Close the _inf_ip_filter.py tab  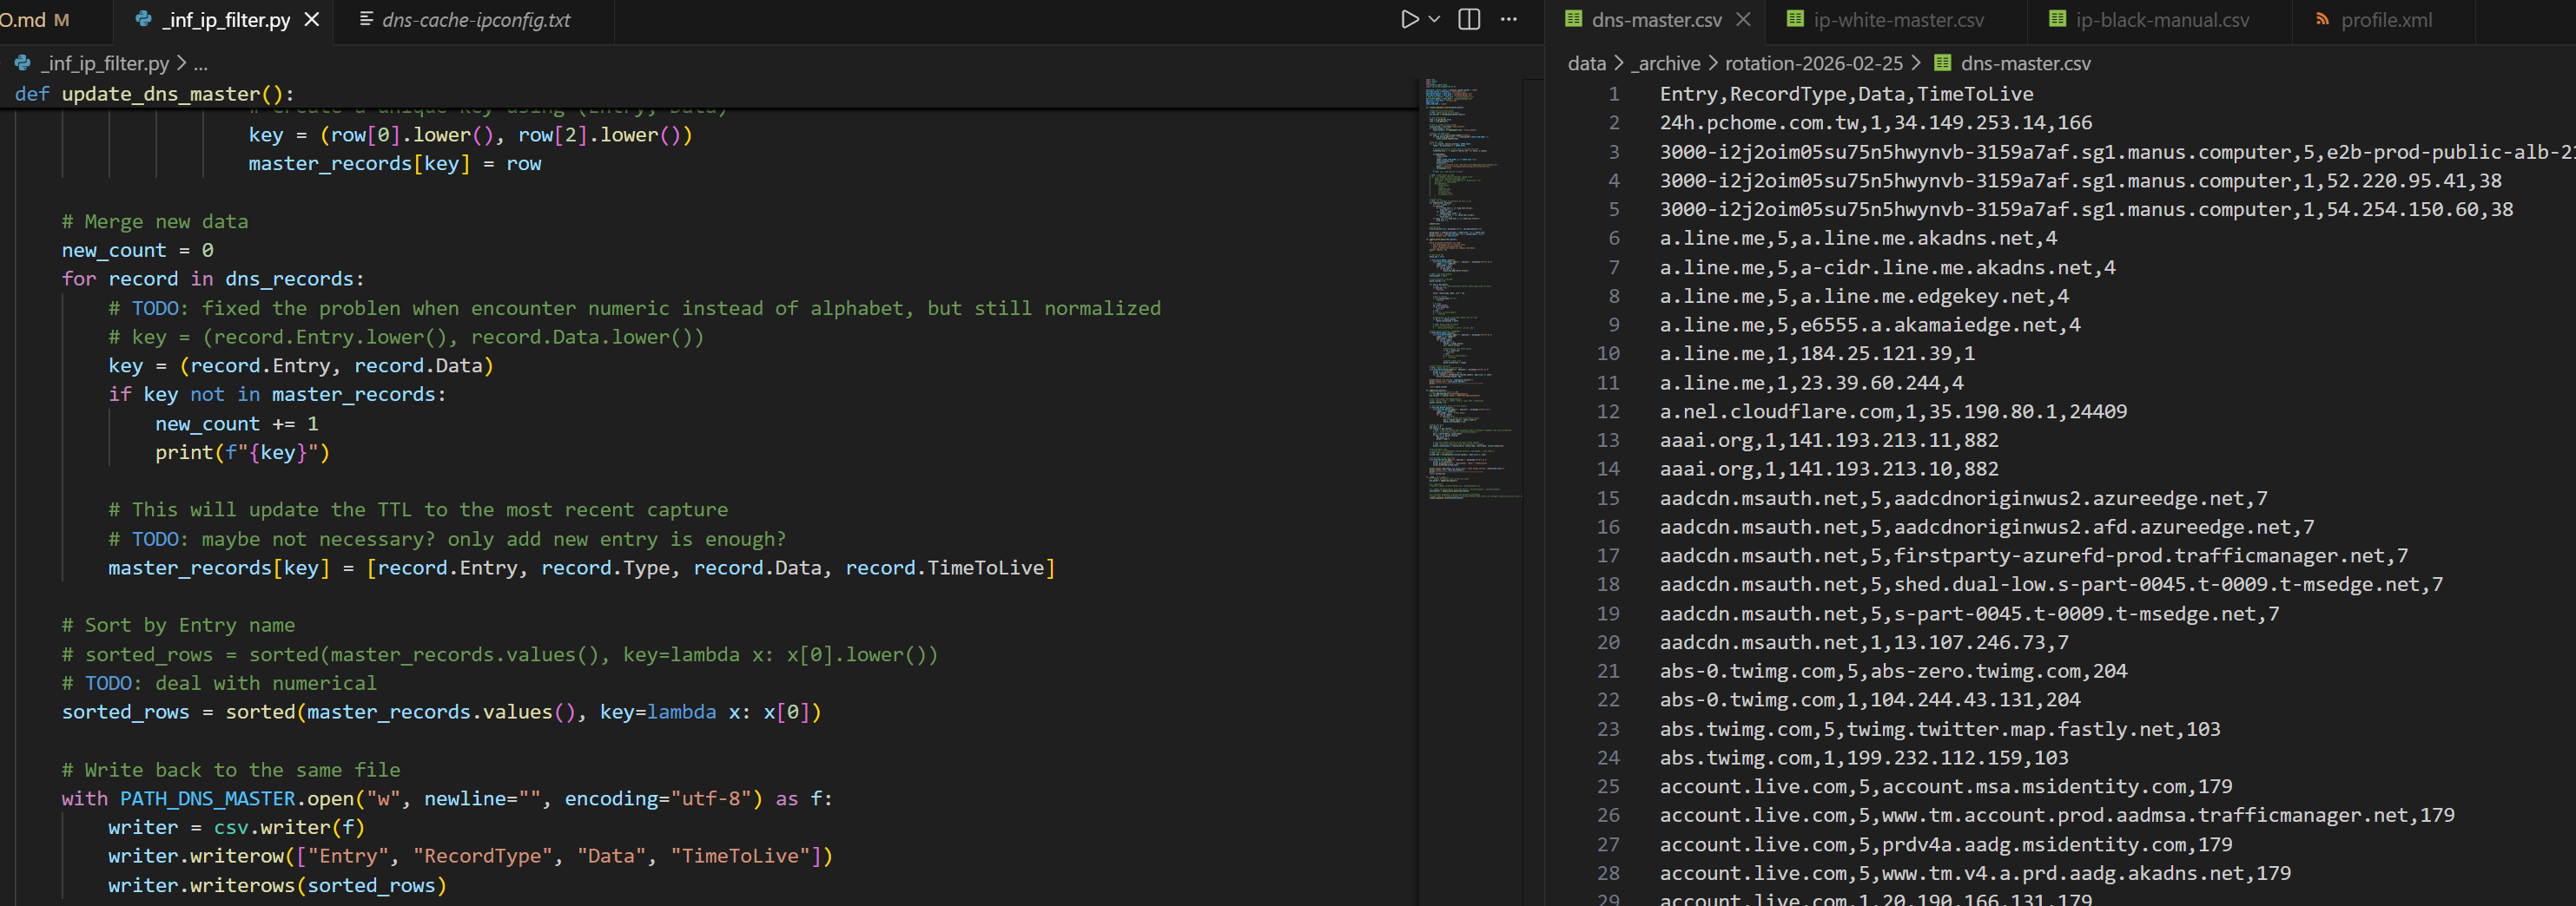coord(312,19)
